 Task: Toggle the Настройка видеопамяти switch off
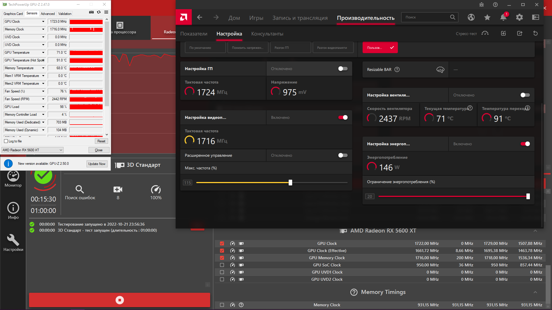[343, 117]
